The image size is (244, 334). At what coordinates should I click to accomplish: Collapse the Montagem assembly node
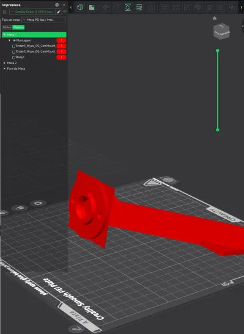pyautogui.click(x=9, y=40)
